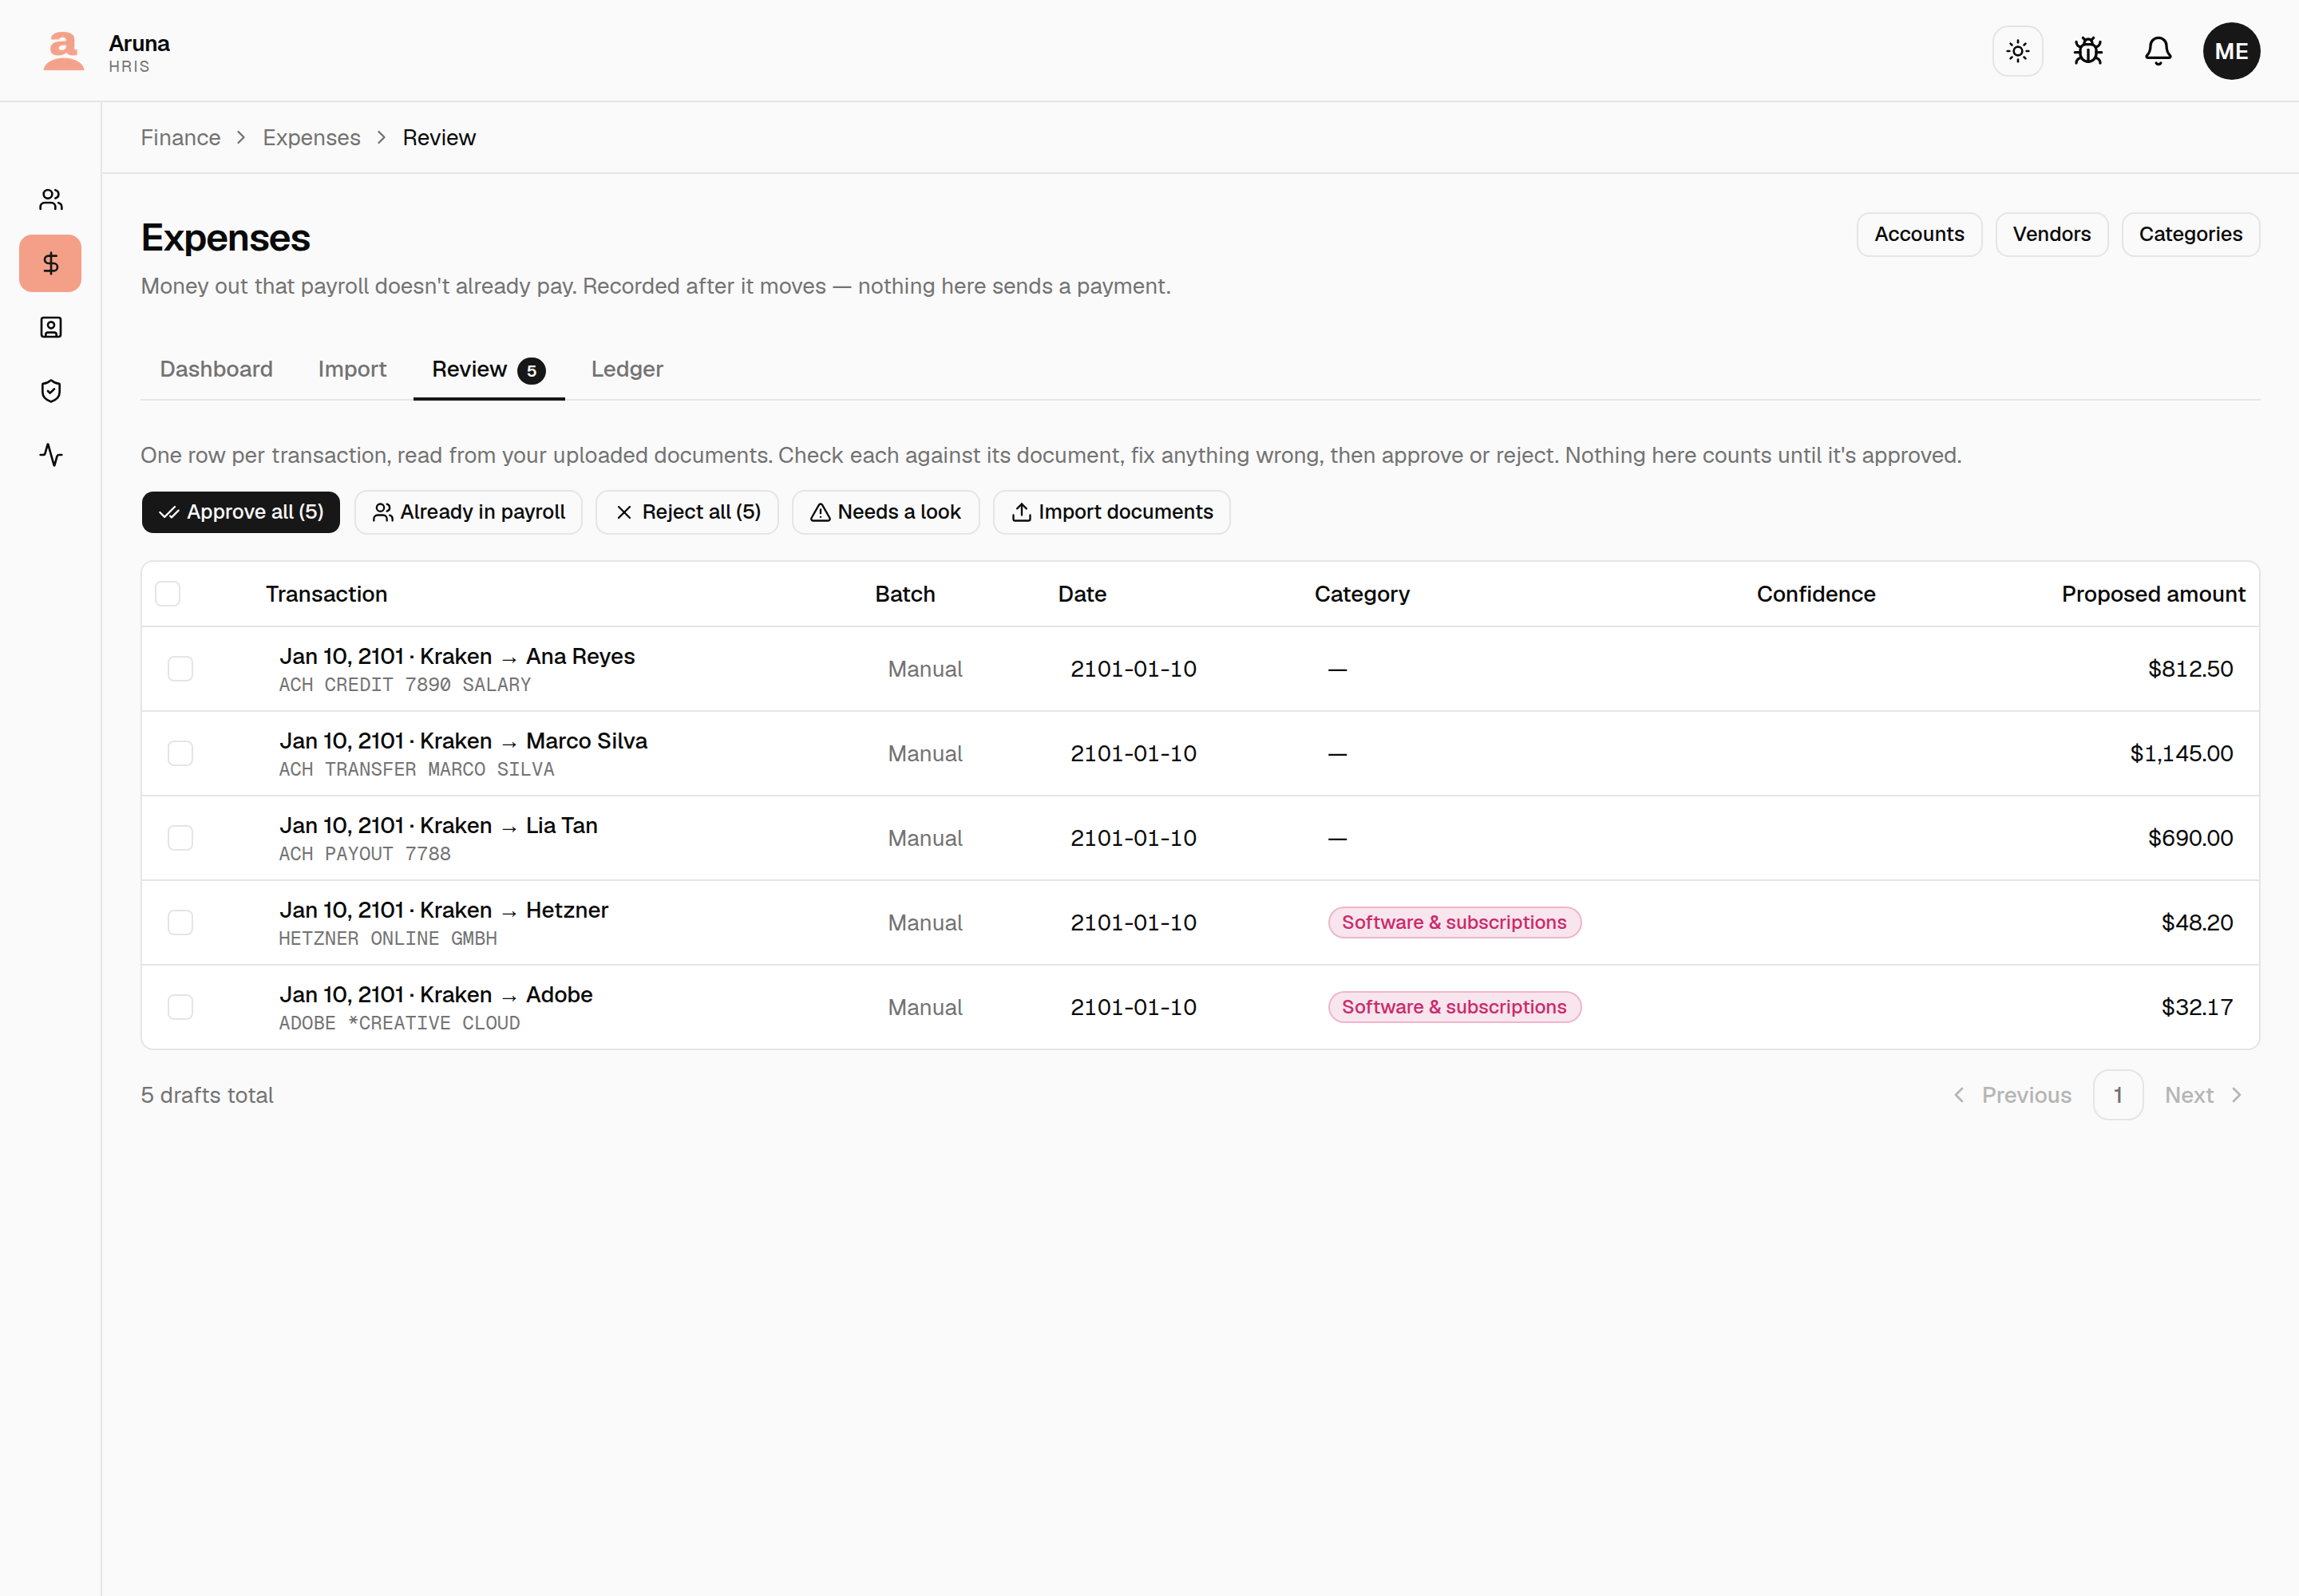
Task: Select all rows with header checkbox
Action: point(168,594)
